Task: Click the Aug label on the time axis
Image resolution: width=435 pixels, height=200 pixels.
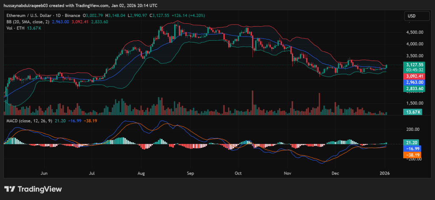Action: [141, 173]
